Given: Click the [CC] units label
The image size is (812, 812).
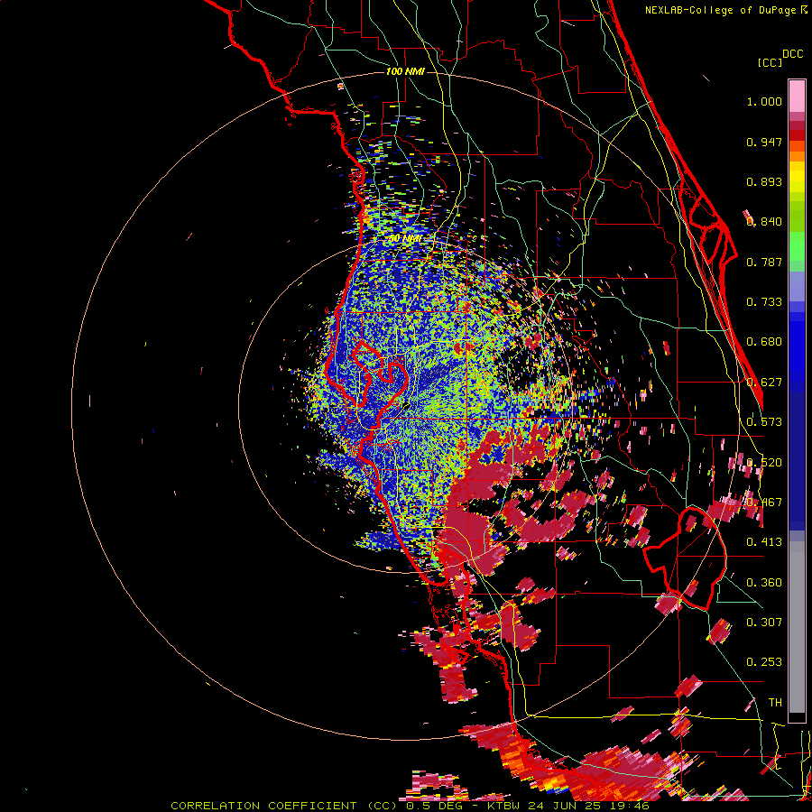Looking at the screenshot, I should coord(770,62).
